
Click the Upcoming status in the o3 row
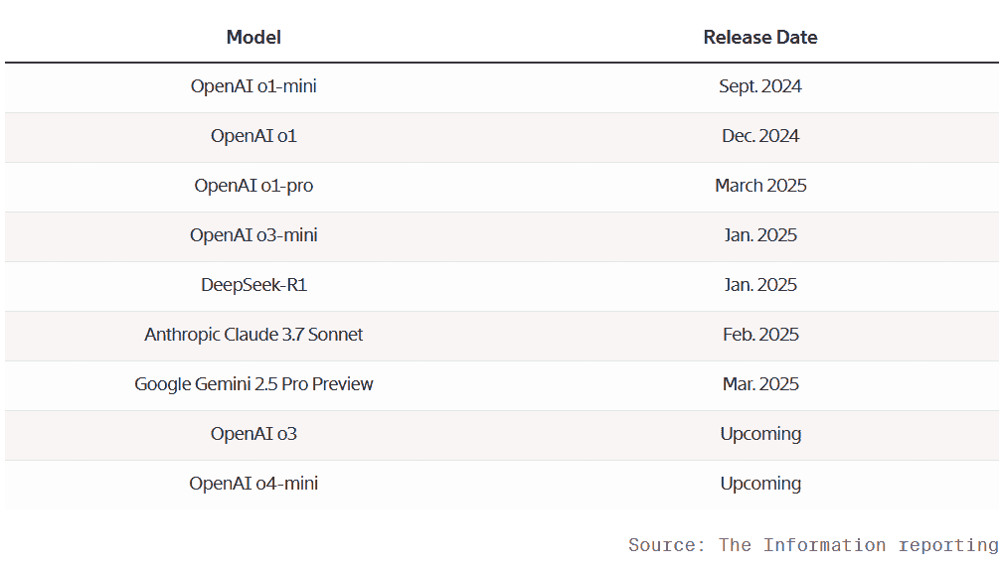coord(760,434)
